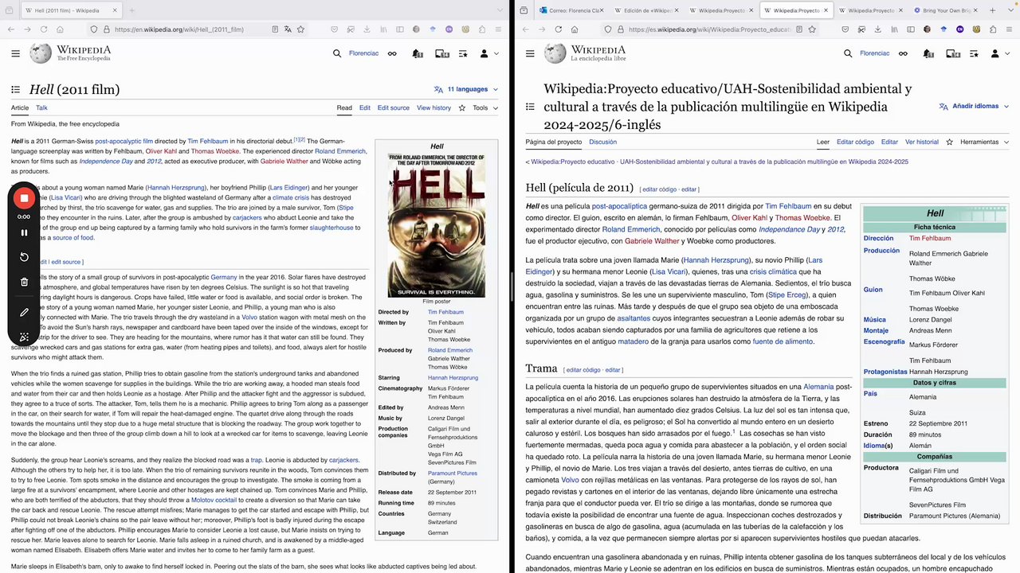
Task: Open notifications bell in English Wikipedia
Action: click(x=417, y=53)
